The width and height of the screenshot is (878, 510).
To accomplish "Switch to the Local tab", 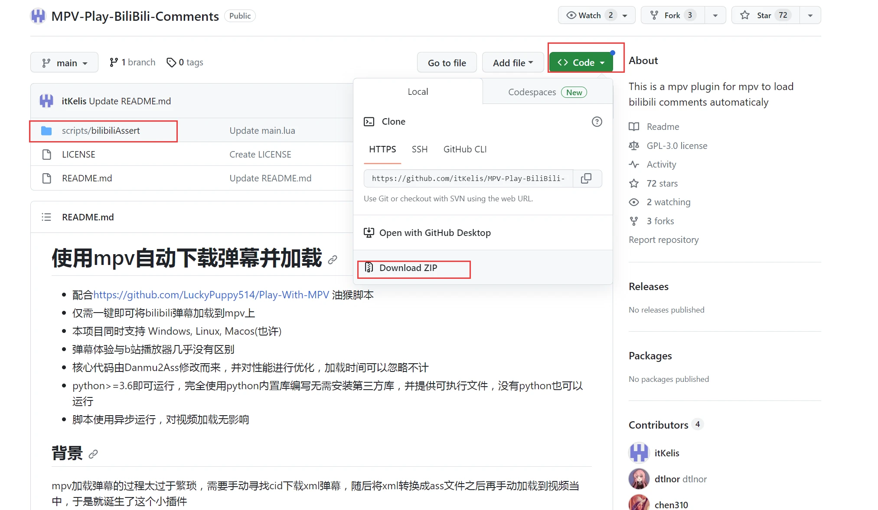I will click(x=418, y=92).
